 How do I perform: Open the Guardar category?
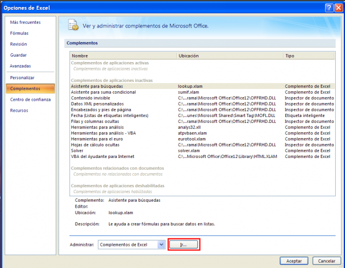pyautogui.click(x=18, y=55)
